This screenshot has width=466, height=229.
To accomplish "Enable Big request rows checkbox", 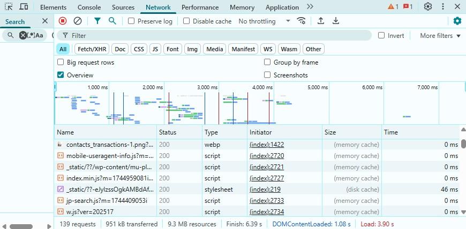I will (61, 62).
